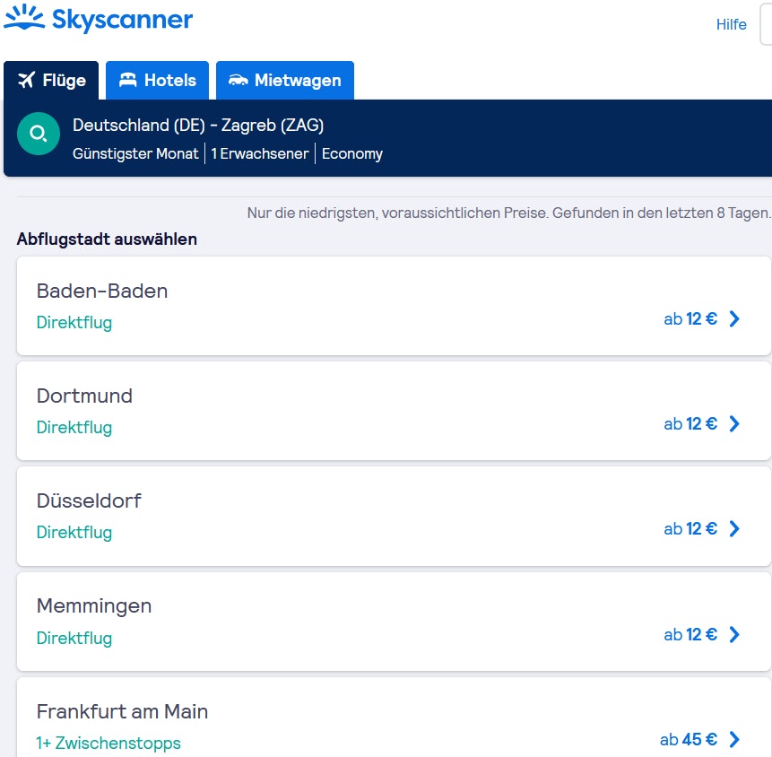This screenshot has height=757, width=772.
Task: Click the Direktflug link under Baden-Baden
Action: tap(74, 321)
